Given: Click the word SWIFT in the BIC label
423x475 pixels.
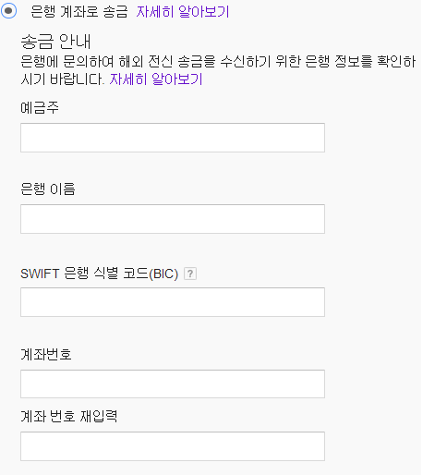Looking at the screenshot, I should click(40, 274).
